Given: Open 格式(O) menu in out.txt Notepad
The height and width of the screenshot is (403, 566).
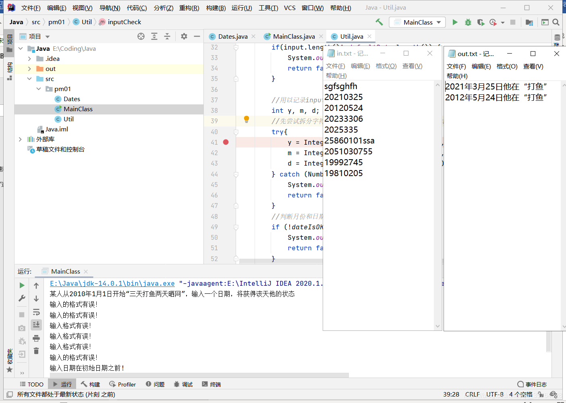Looking at the screenshot, I should tap(507, 66).
